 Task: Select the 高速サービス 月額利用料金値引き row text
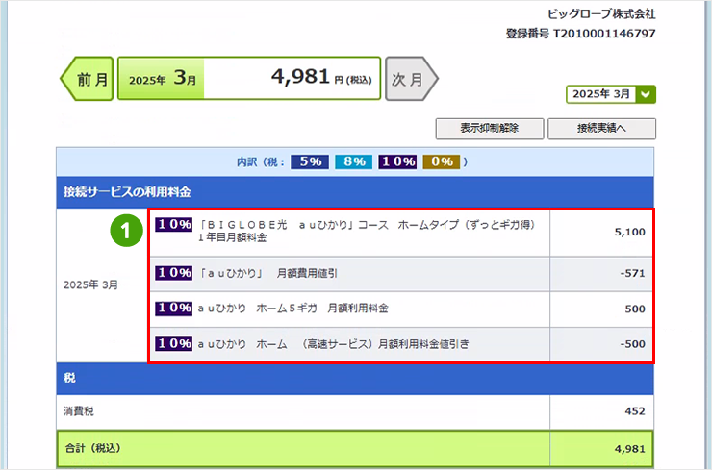tap(333, 344)
